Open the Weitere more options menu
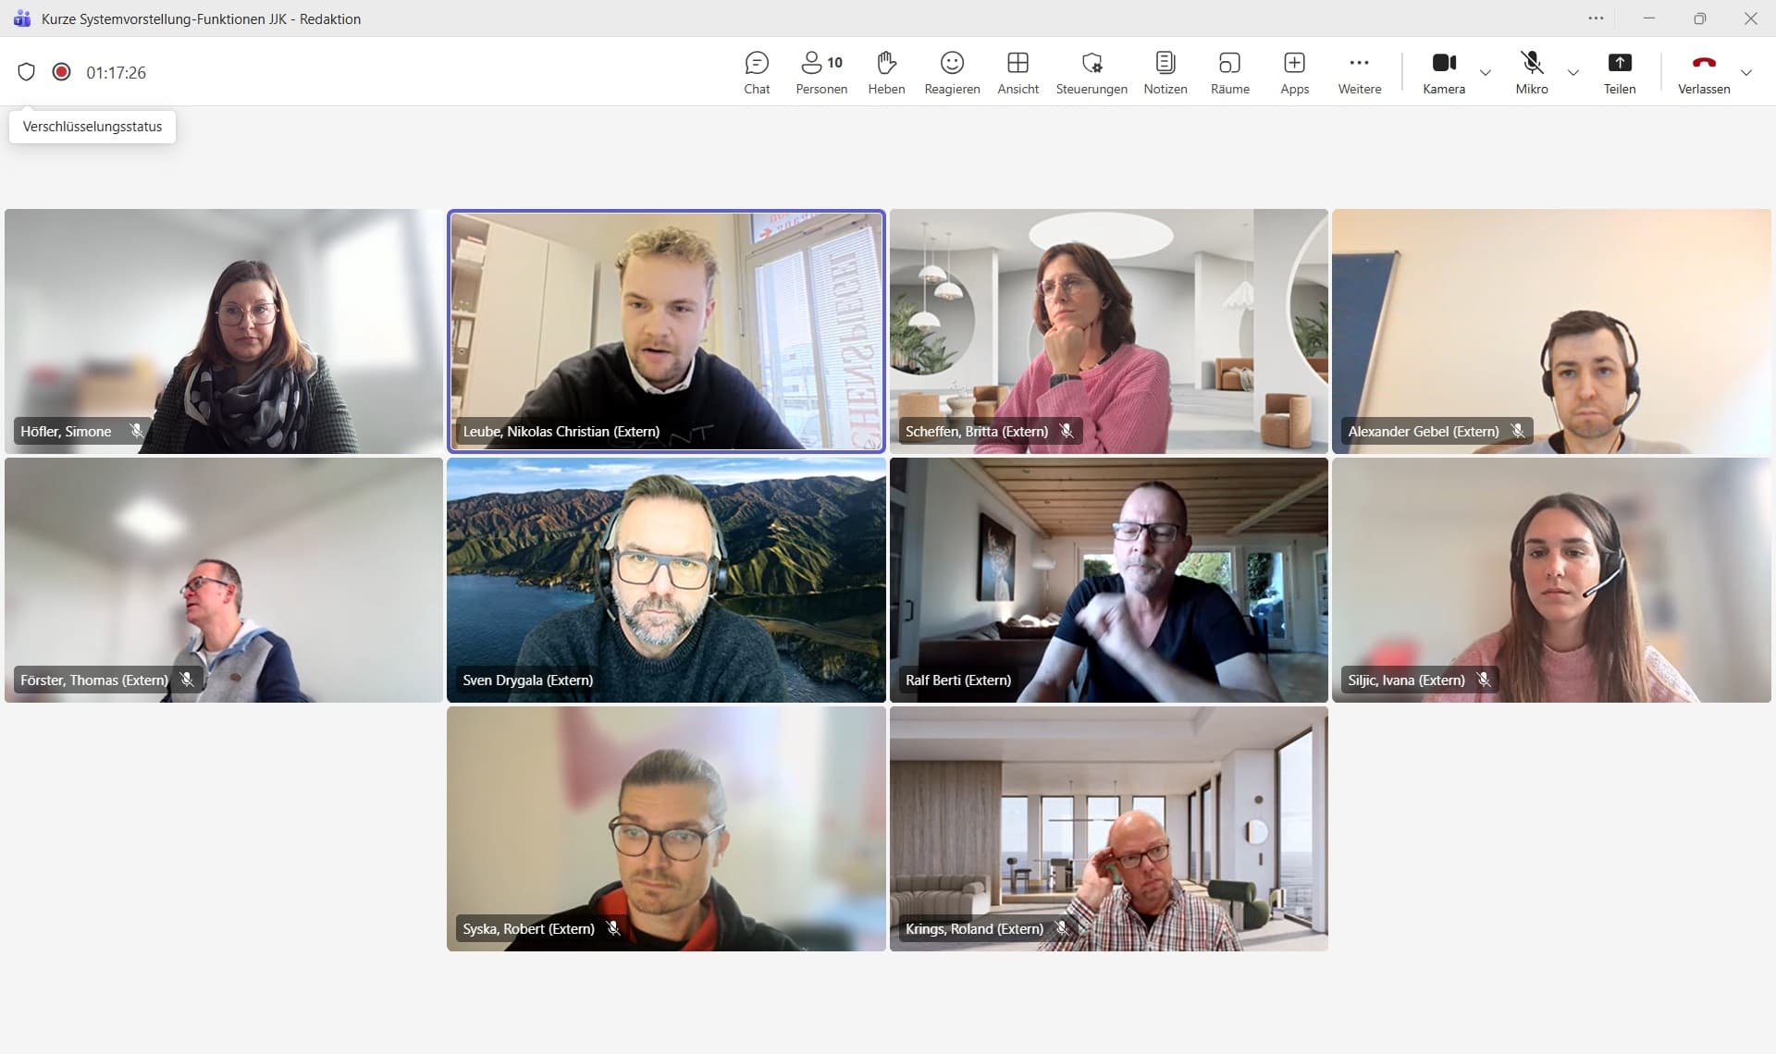The width and height of the screenshot is (1776, 1054). point(1359,72)
